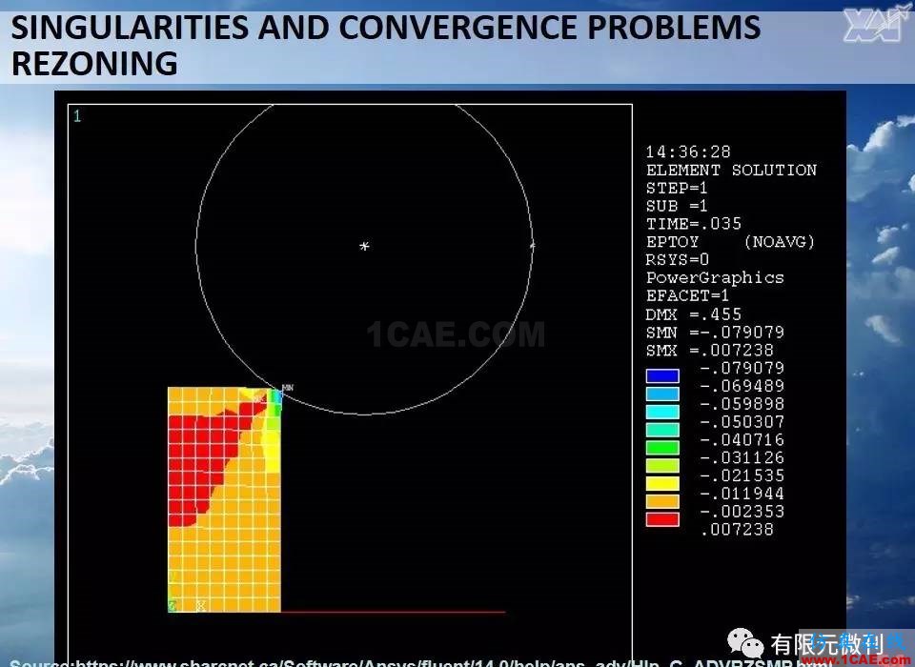Select legend value "-.031126"
915x667 pixels.
(742, 458)
